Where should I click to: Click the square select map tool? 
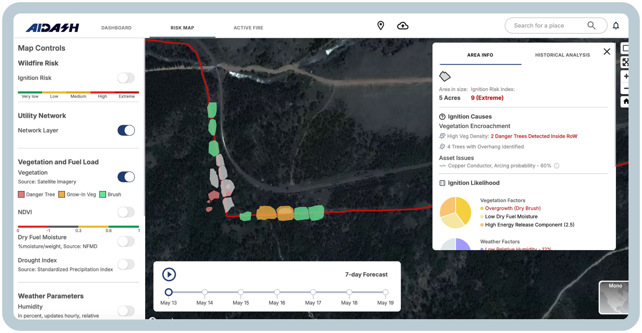[625, 49]
